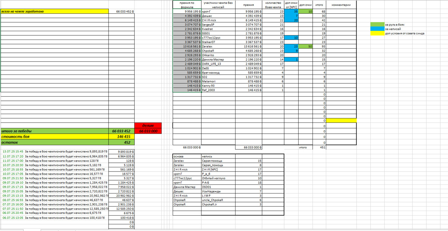Select participant 'DeSS' cell
This screenshot has width=448, height=231.
(218, 68)
